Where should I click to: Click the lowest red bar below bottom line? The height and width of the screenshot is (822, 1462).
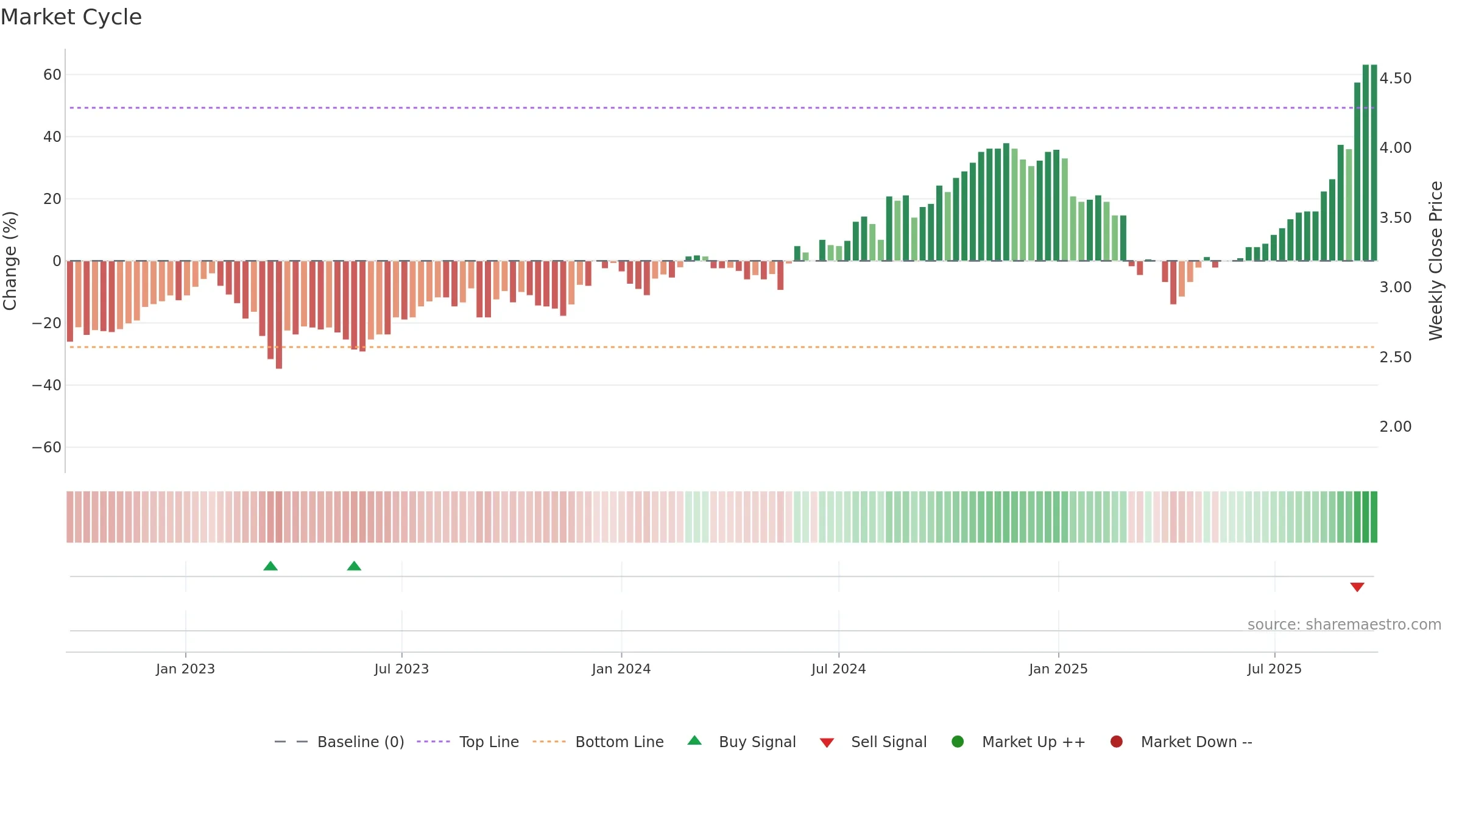pyautogui.click(x=279, y=315)
